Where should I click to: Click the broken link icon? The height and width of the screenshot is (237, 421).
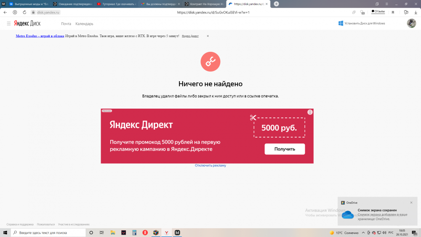pyautogui.click(x=210, y=62)
